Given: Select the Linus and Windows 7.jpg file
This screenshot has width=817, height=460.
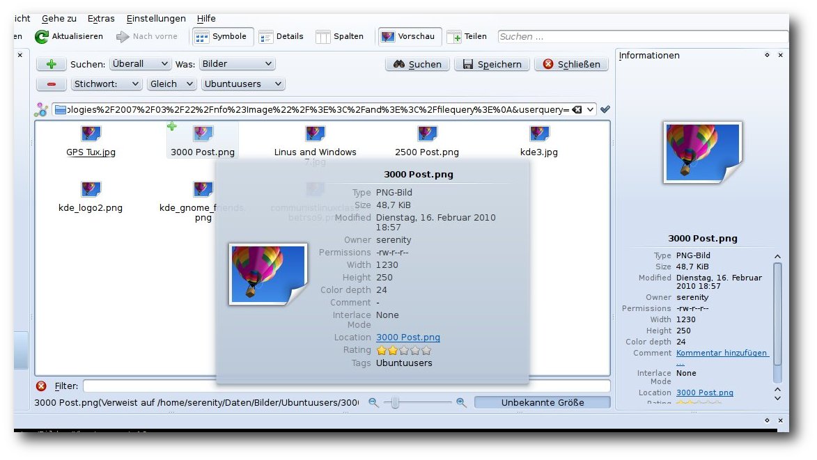Looking at the screenshot, I should point(316,145).
